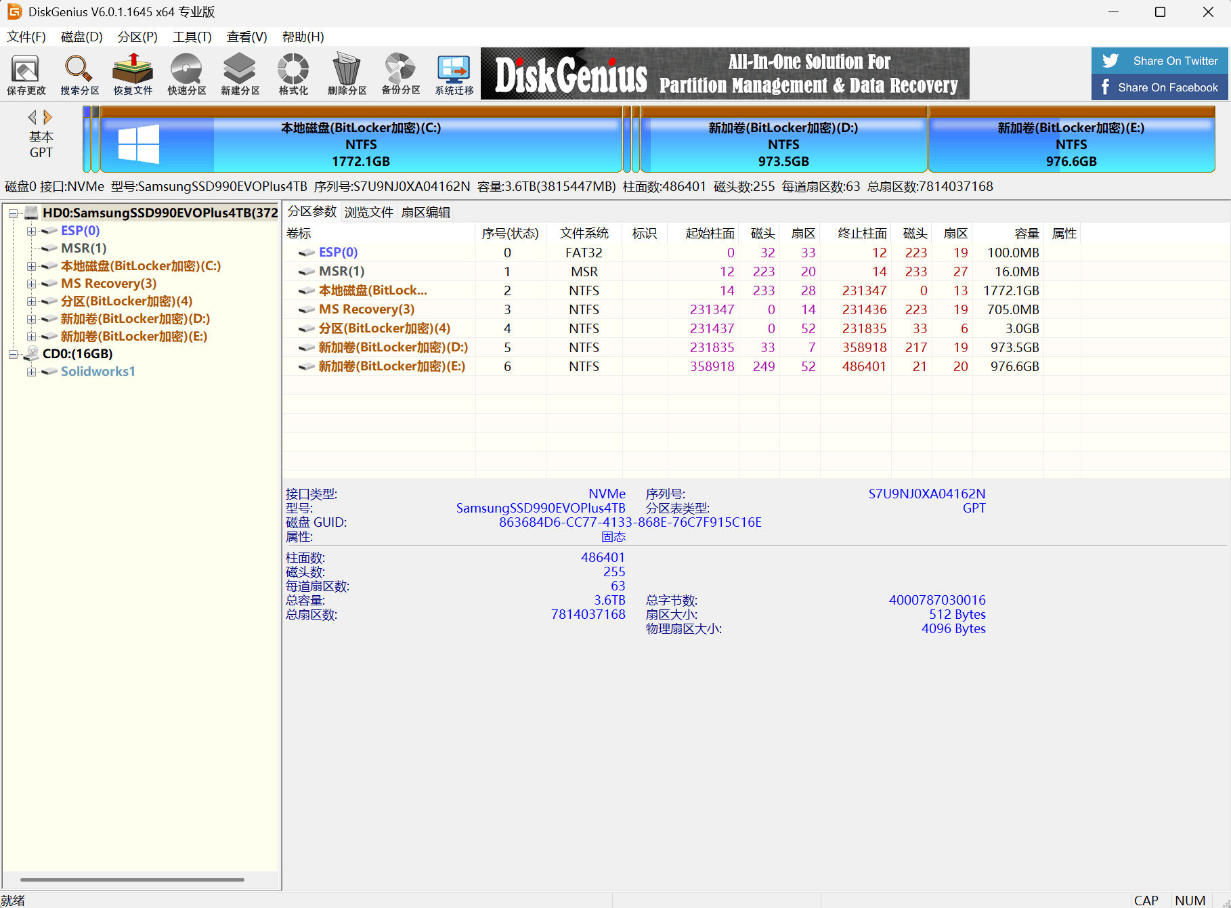Select the C: 1772.1GB partition block

click(x=361, y=139)
